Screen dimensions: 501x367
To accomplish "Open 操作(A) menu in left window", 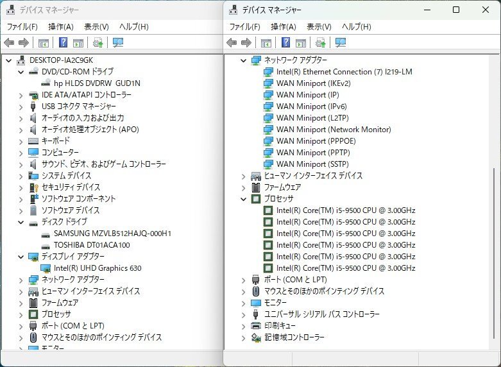I will (61, 27).
